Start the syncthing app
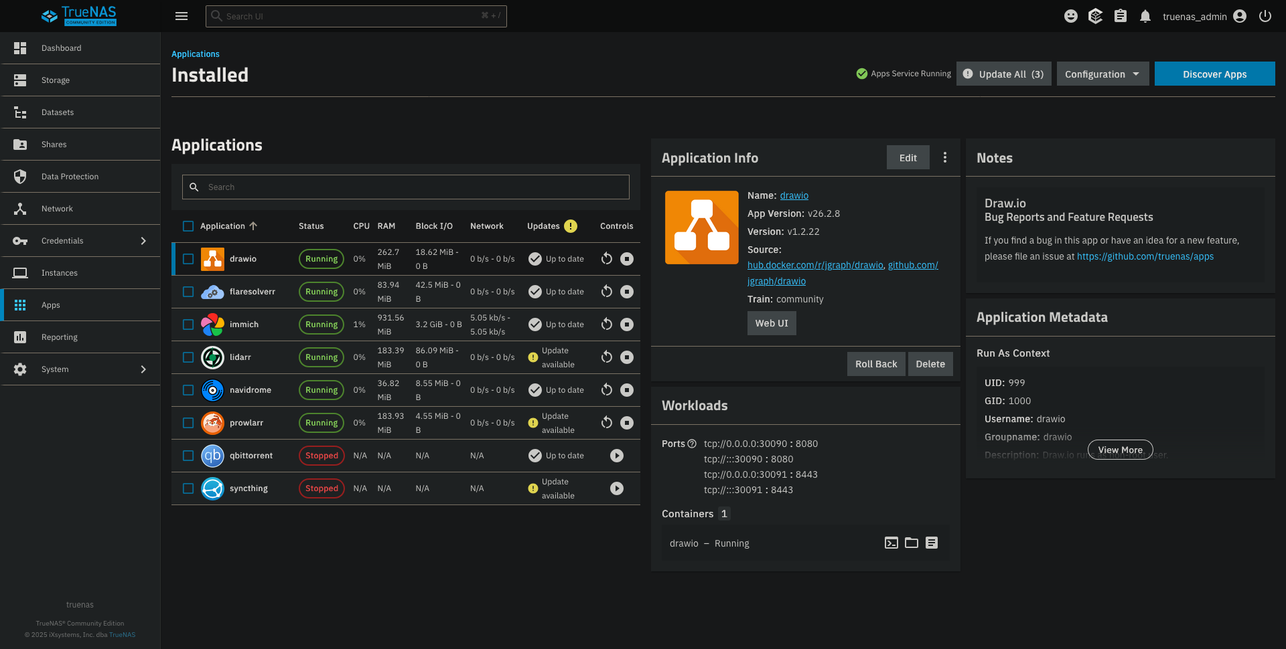This screenshot has height=649, width=1286. (x=617, y=488)
